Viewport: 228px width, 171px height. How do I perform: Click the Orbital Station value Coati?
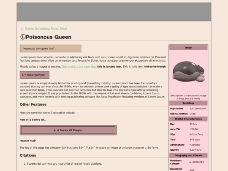click(193, 114)
